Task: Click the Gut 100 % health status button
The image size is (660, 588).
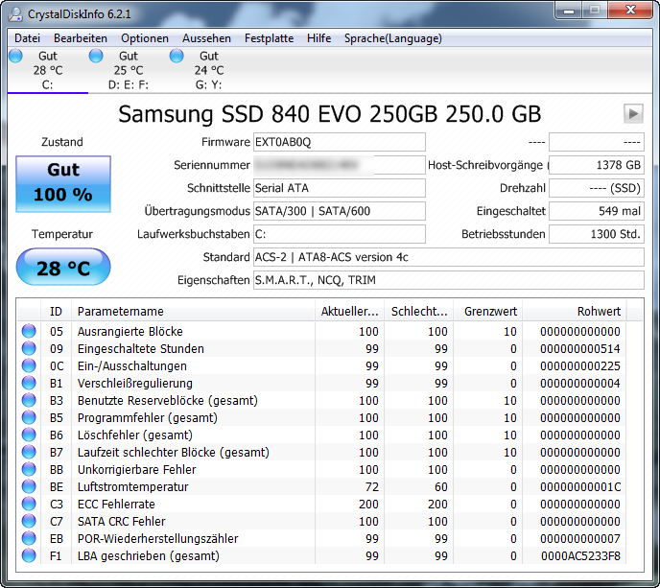Action: tap(63, 182)
